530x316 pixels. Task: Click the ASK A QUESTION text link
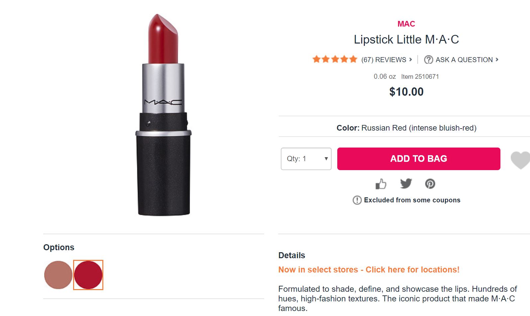[x=464, y=60]
